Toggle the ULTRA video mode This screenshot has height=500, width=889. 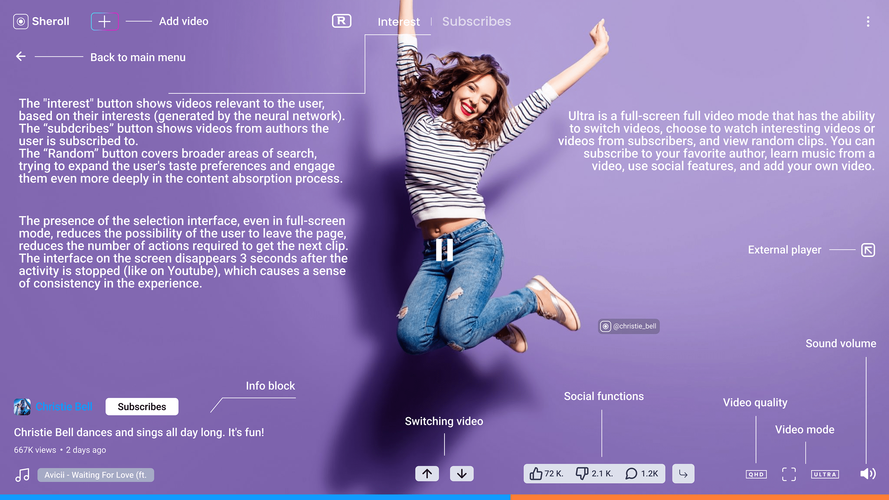[825, 474]
